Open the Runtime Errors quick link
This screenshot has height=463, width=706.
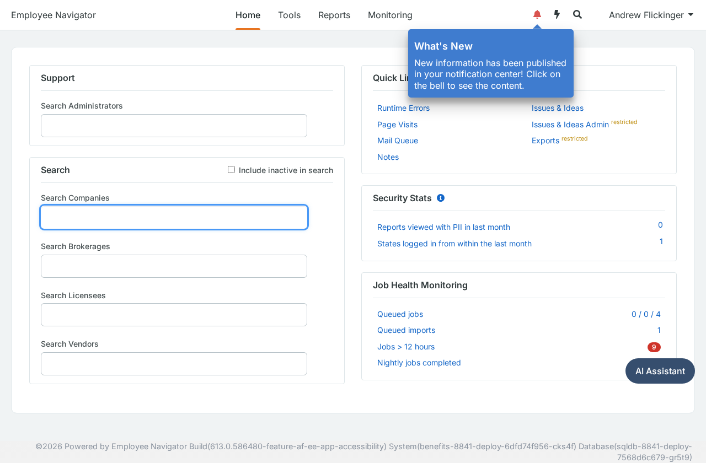[403, 108]
